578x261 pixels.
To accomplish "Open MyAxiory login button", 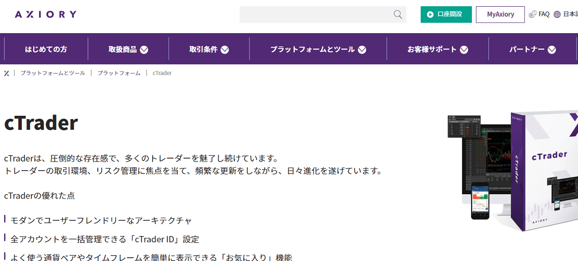I will coord(500,14).
